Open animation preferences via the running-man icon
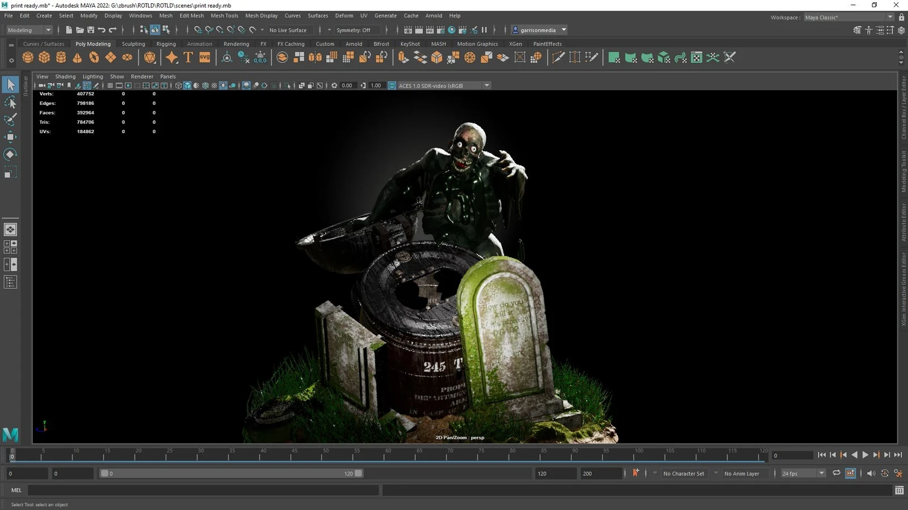 pyautogui.click(x=898, y=474)
